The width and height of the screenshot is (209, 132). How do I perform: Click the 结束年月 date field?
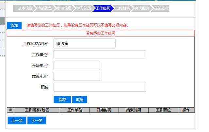click(x=76, y=77)
